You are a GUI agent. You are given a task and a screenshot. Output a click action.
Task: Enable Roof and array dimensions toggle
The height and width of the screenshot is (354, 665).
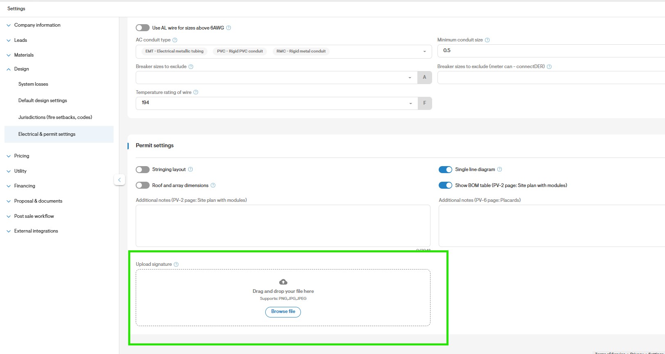coord(143,185)
